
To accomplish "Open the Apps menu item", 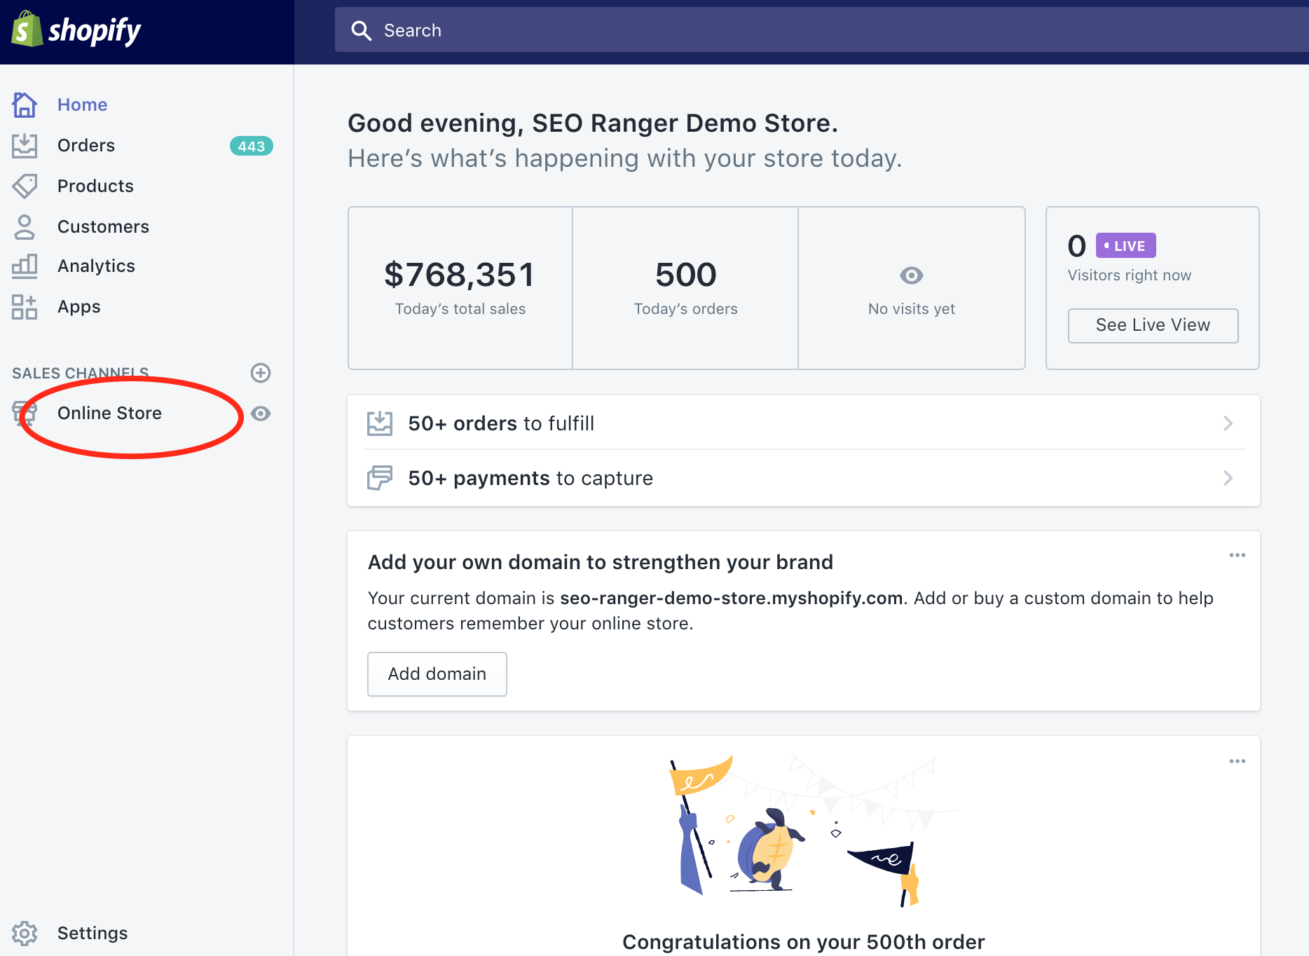I will coord(79,306).
